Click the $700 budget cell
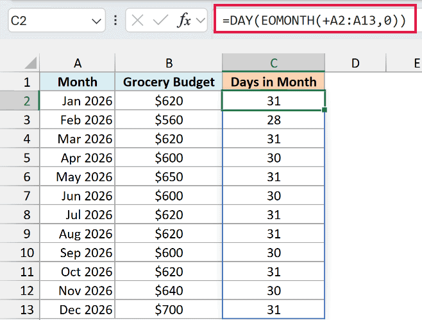The width and height of the screenshot is (422, 320). click(x=169, y=310)
